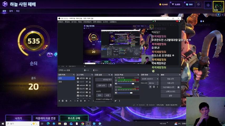225x126 pixels.
Task: Add a new scene in OBS scene list
Action: point(59,101)
